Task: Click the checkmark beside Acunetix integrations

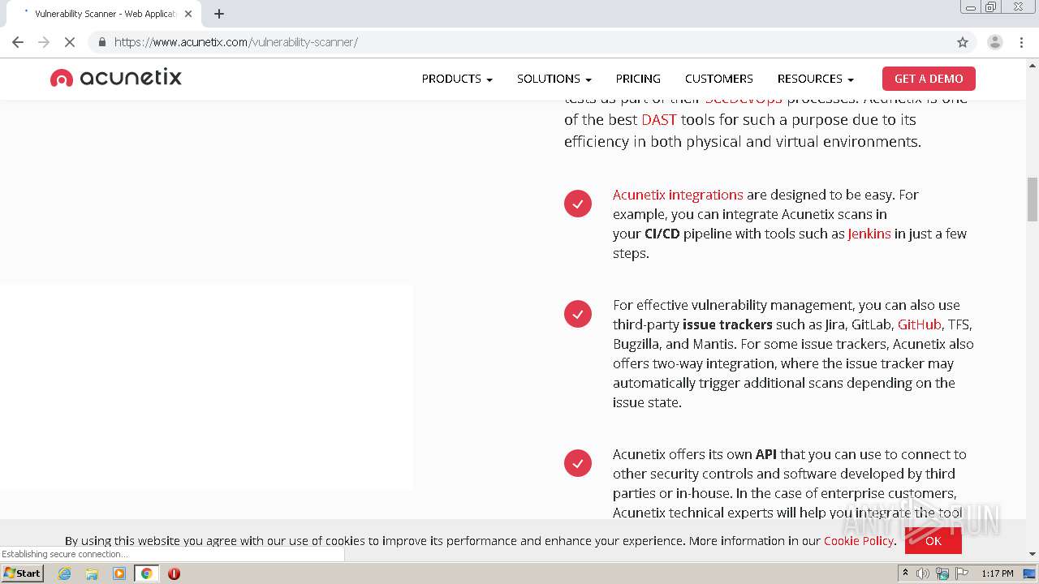Action: click(578, 204)
